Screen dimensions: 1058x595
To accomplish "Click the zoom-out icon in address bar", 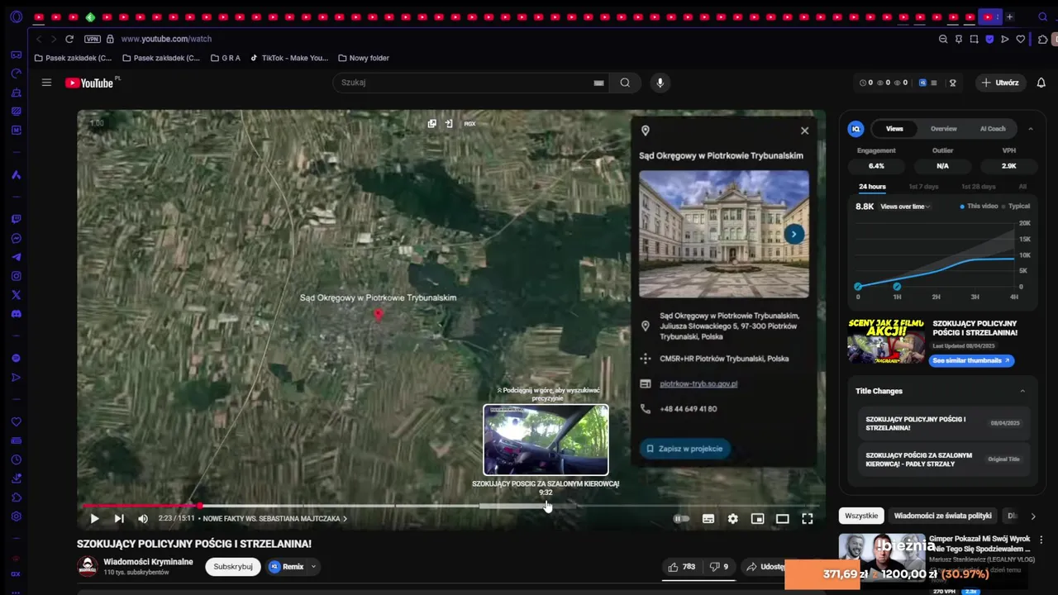I will [x=943, y=39].
